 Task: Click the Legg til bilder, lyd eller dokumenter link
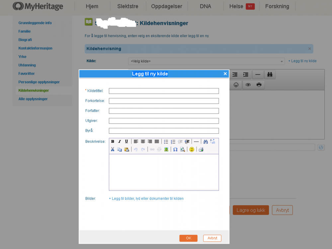coord(146,199)
